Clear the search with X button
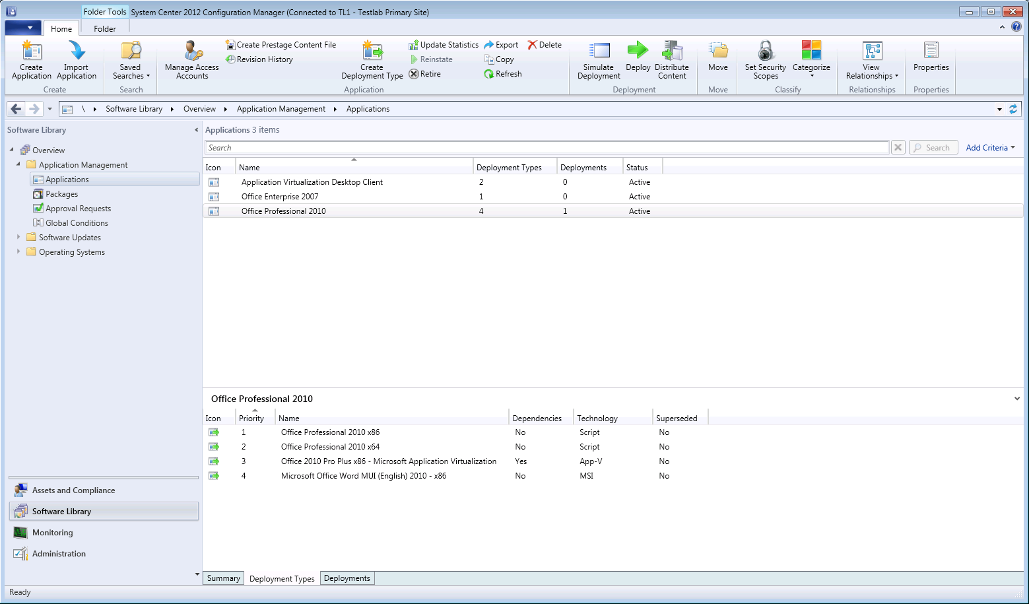This screenshot has height=604, width=1029. coord(898,148)
